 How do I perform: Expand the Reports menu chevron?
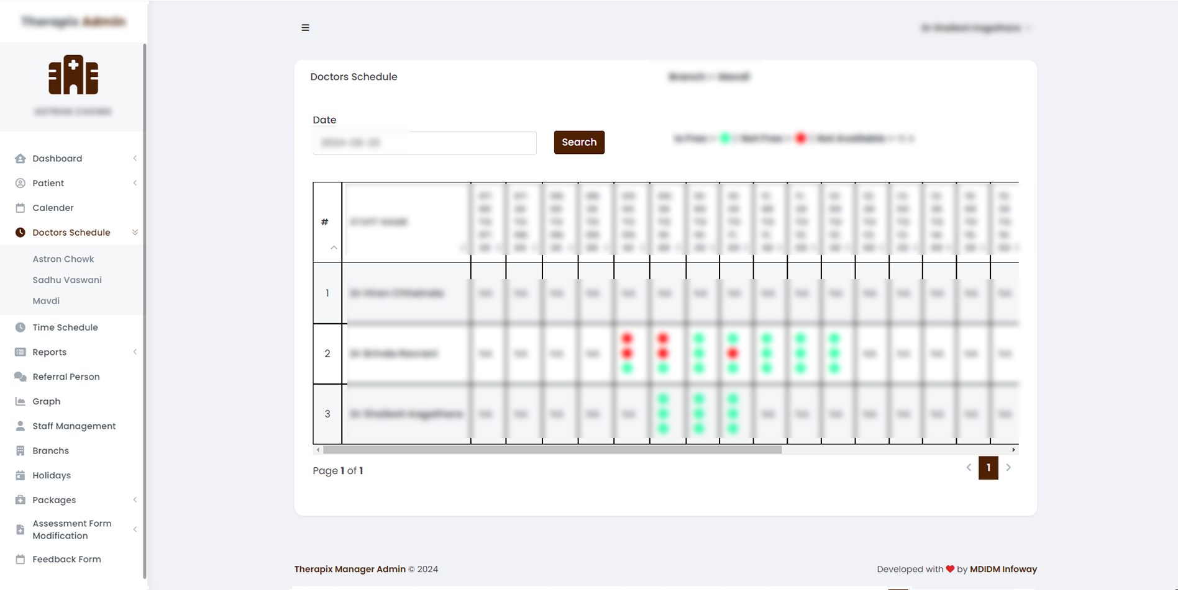click(x=135, y=352)
